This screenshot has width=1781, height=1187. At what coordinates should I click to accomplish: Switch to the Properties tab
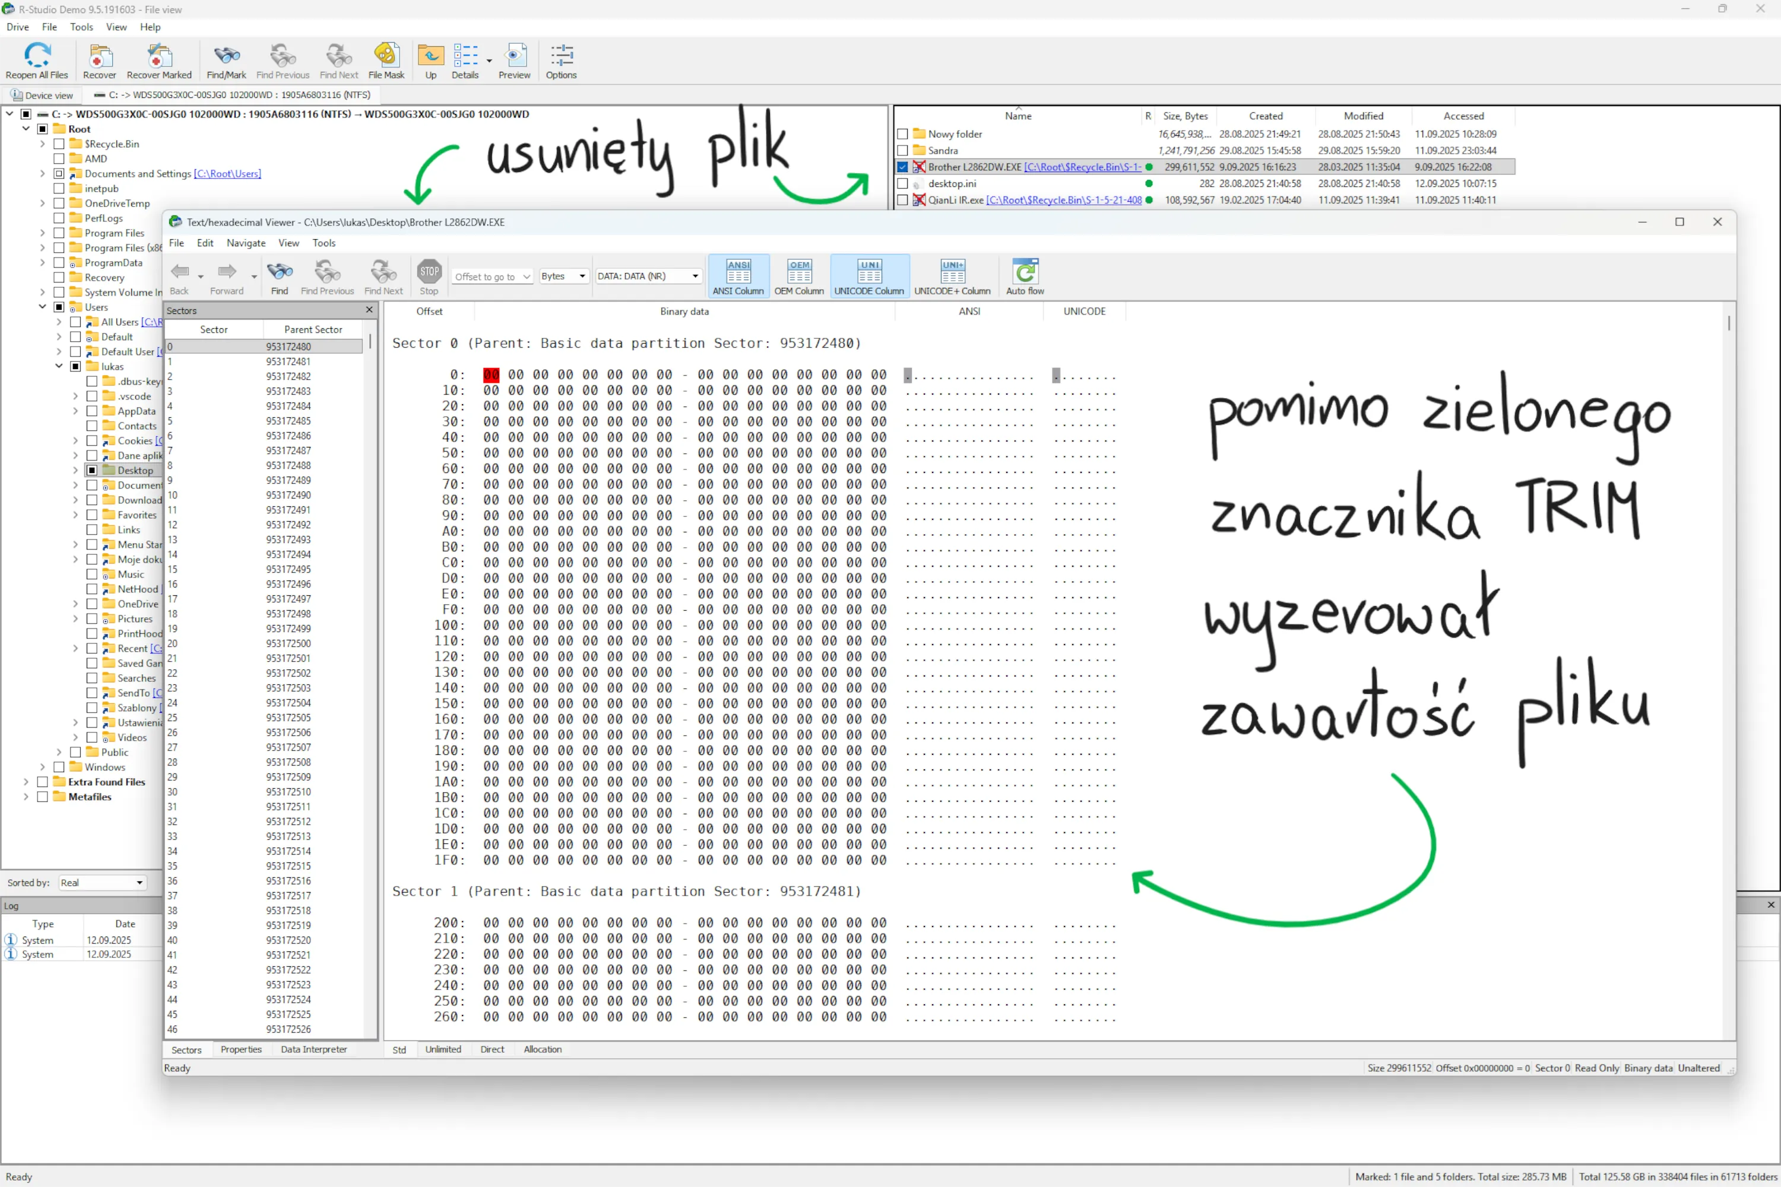[x=241, y=1049]
